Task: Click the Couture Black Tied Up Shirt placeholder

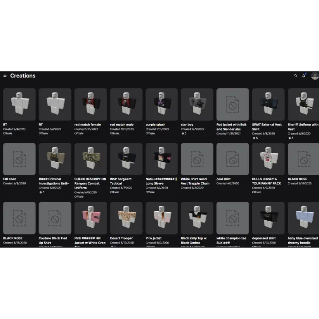Action: (55, 218)
